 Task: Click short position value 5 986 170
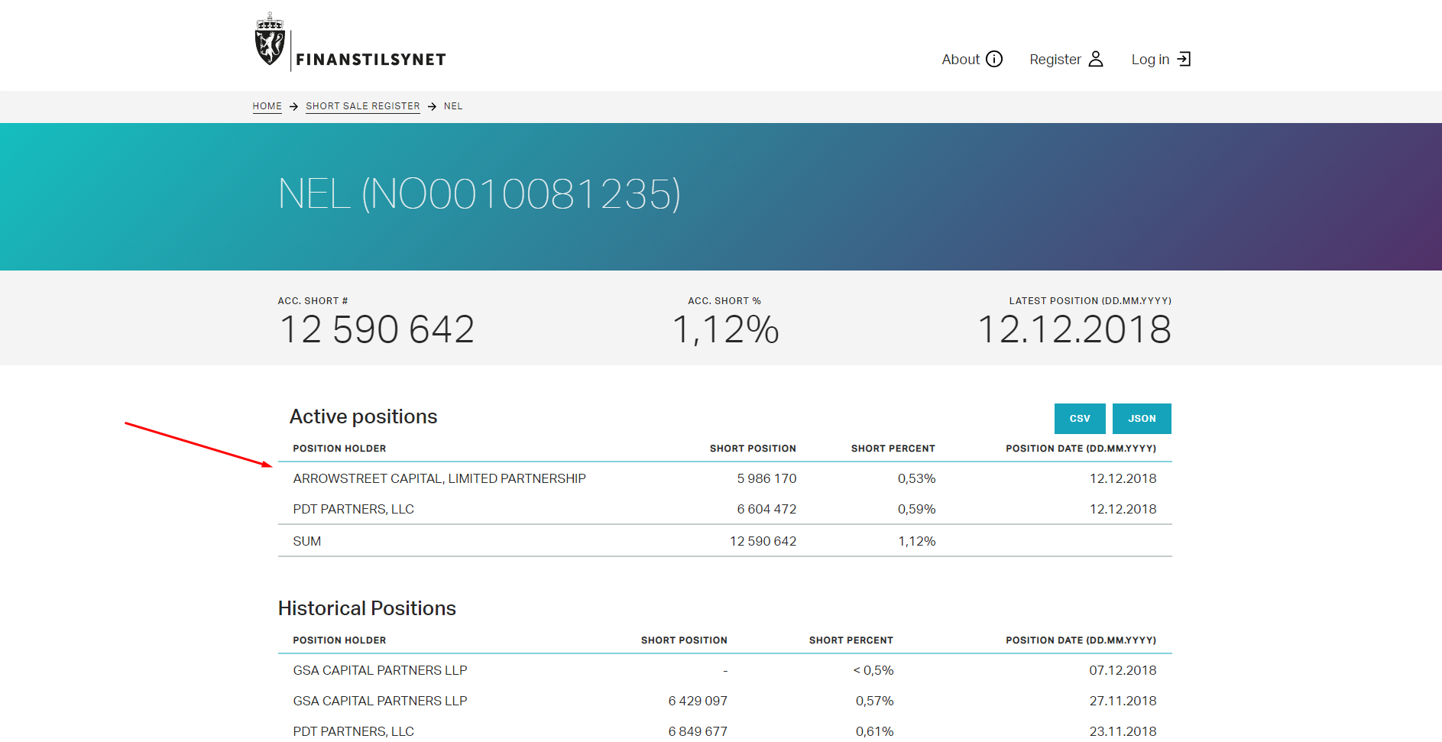[x=766, y=478]
